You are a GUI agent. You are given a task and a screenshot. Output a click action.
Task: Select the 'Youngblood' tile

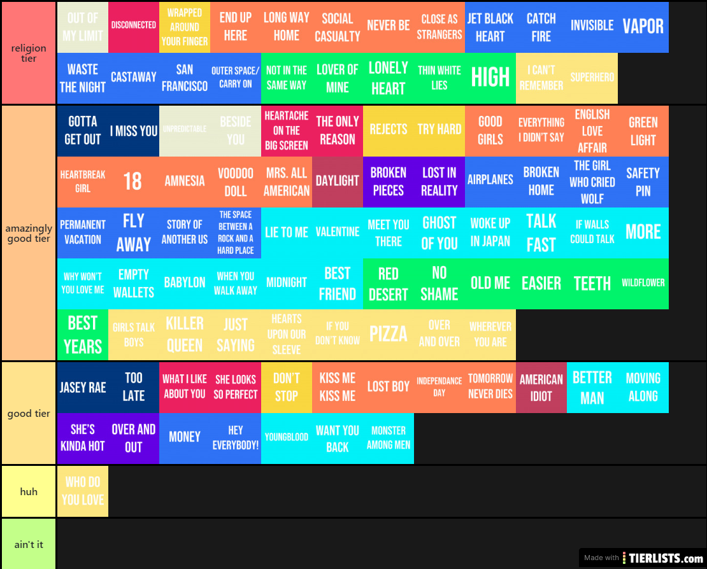(287, 439)
